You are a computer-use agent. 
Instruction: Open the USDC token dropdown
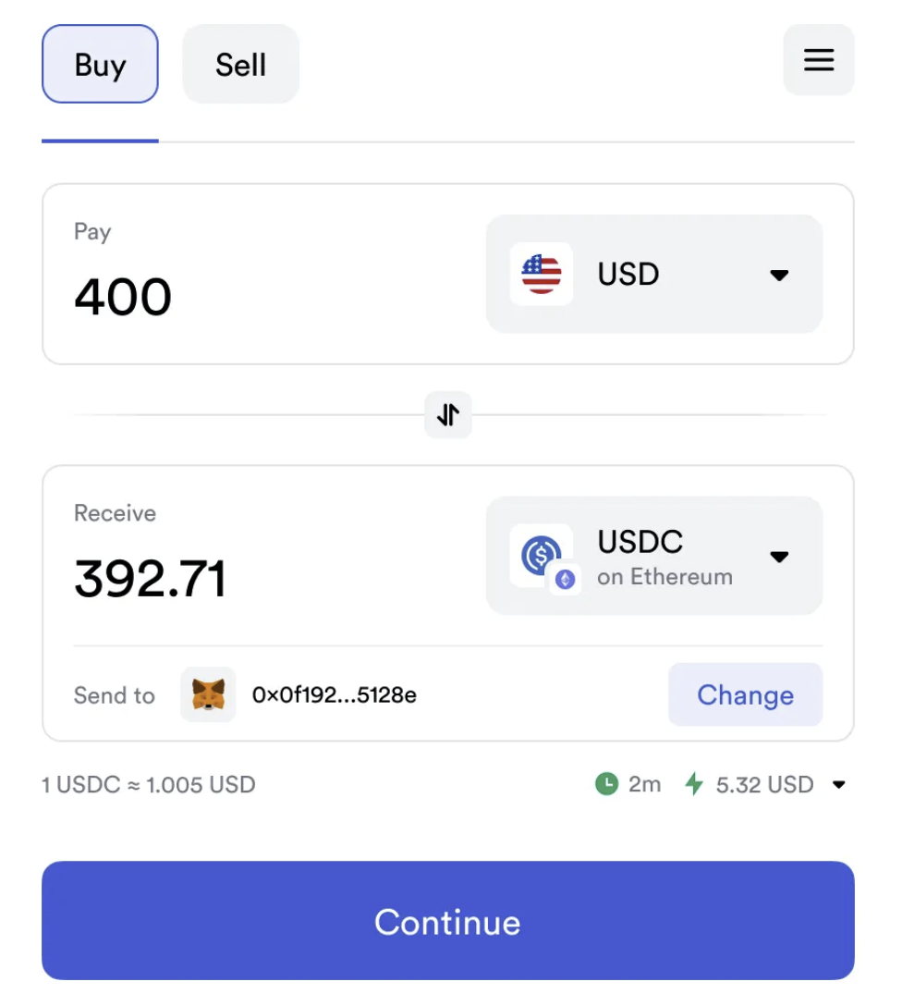[x=779, y=557]
